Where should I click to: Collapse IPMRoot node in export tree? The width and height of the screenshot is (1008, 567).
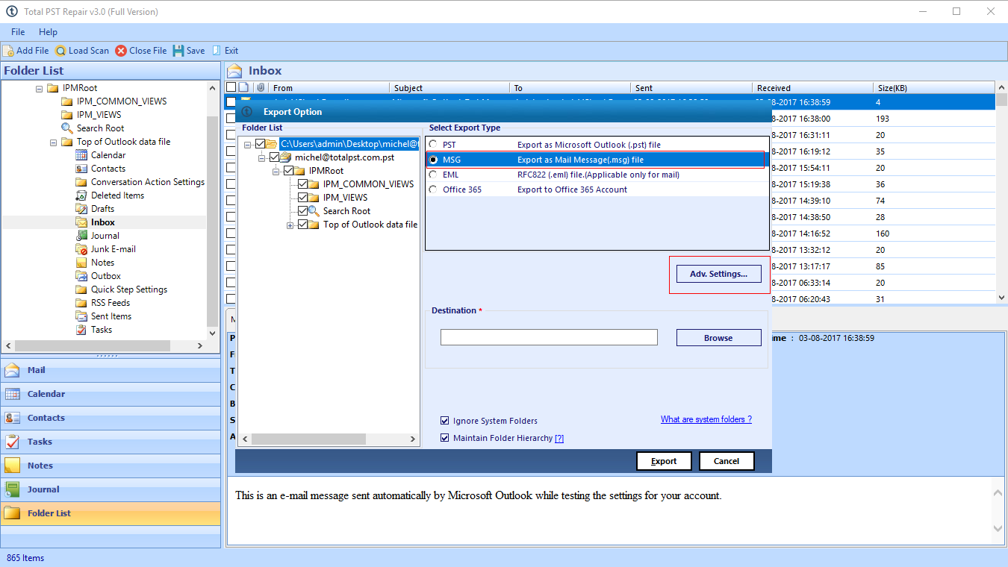276,171
